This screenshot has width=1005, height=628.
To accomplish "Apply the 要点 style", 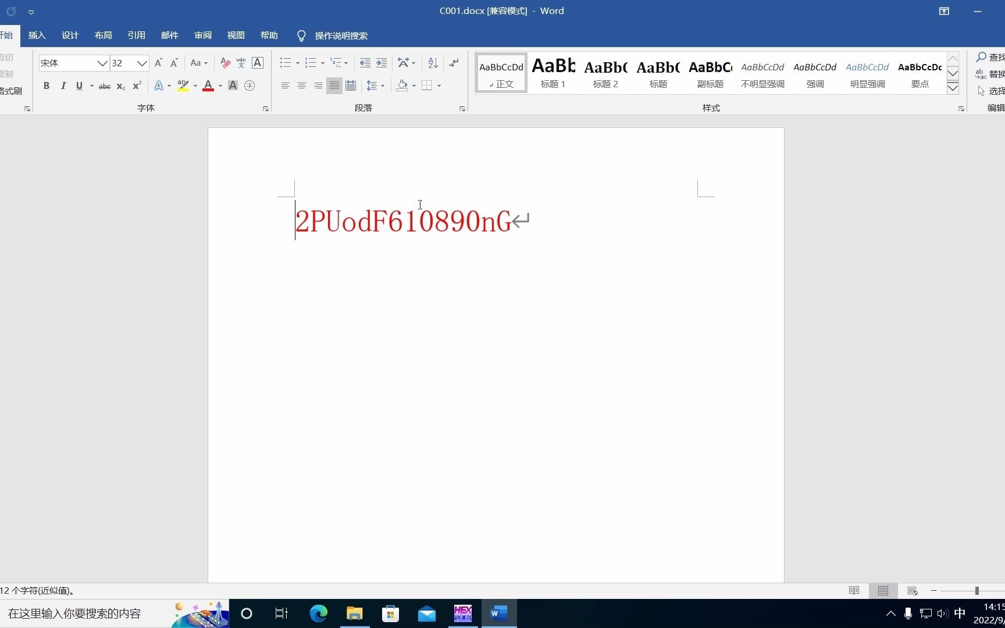I will pyautogui.click(x=920, y=73).
